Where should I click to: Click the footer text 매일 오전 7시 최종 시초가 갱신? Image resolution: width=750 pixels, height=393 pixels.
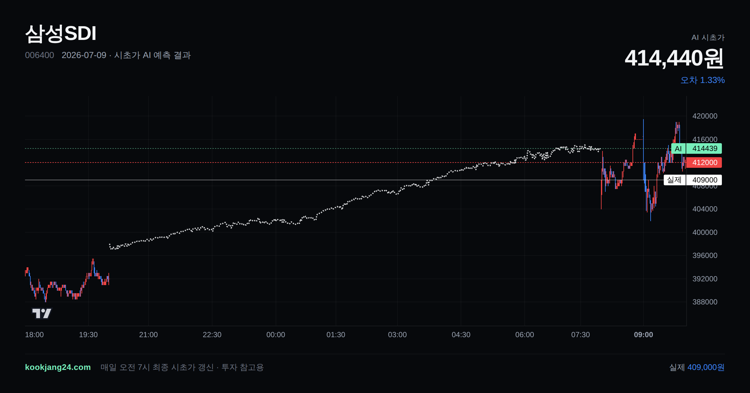(157, 367)
